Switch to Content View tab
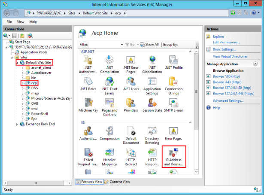 pyautogui.click(x=117, y=182)
